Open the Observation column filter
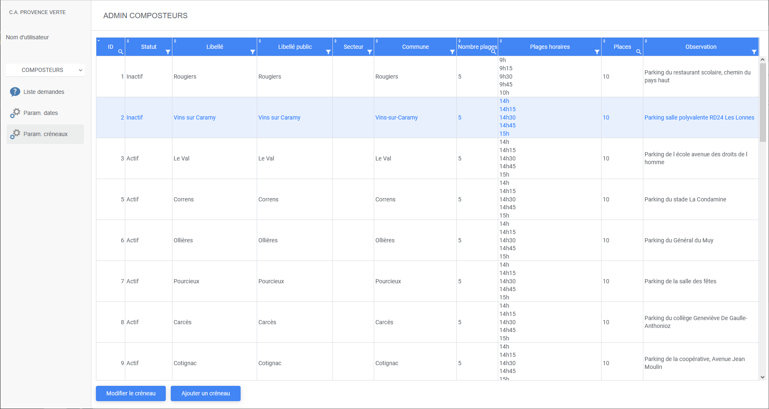The width and height of the screenshot is (769, 409). point(754,52)
